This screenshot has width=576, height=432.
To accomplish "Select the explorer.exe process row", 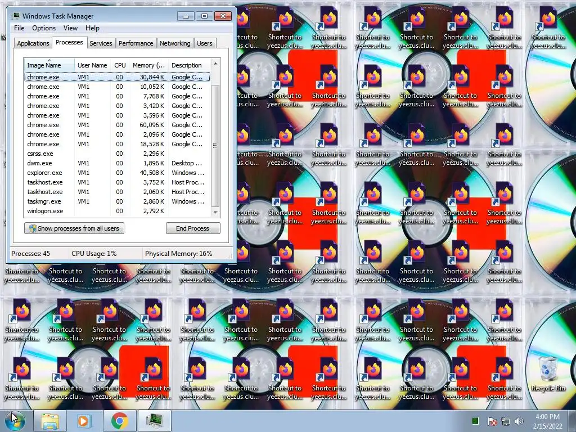I will pos(117,173).
